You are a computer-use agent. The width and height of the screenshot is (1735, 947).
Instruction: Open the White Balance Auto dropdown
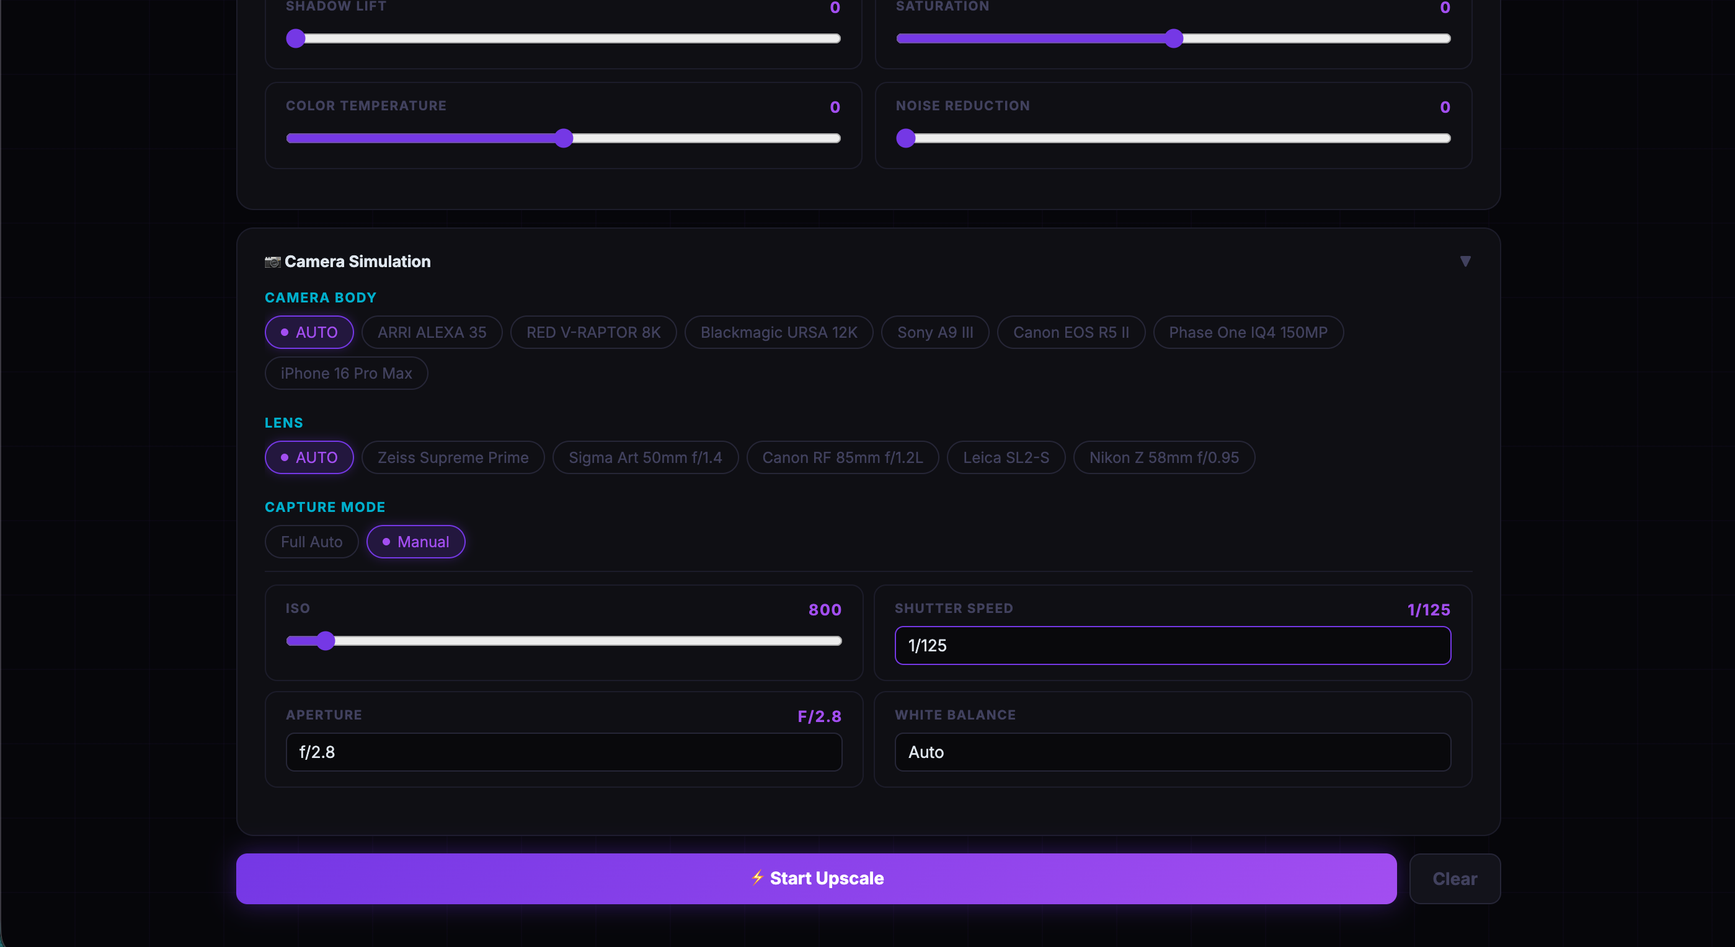[x=1173, y=752]
